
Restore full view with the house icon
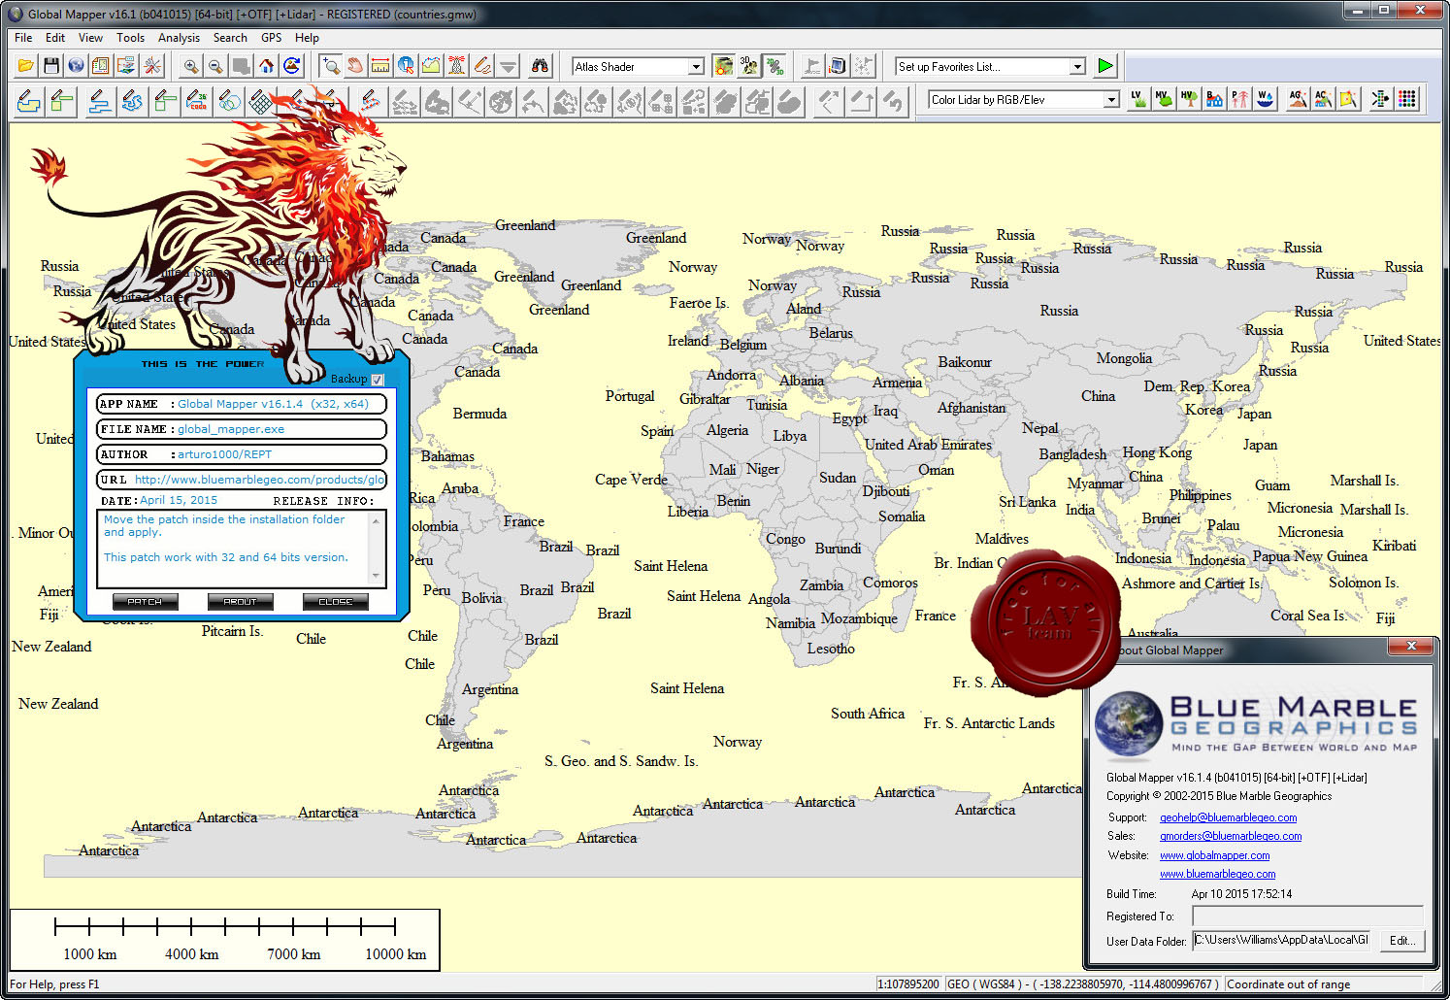(267, 66)
